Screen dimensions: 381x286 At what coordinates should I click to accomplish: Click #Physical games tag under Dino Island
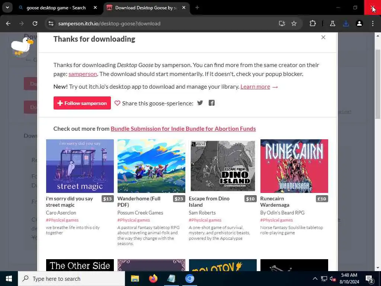coord(205,220)
